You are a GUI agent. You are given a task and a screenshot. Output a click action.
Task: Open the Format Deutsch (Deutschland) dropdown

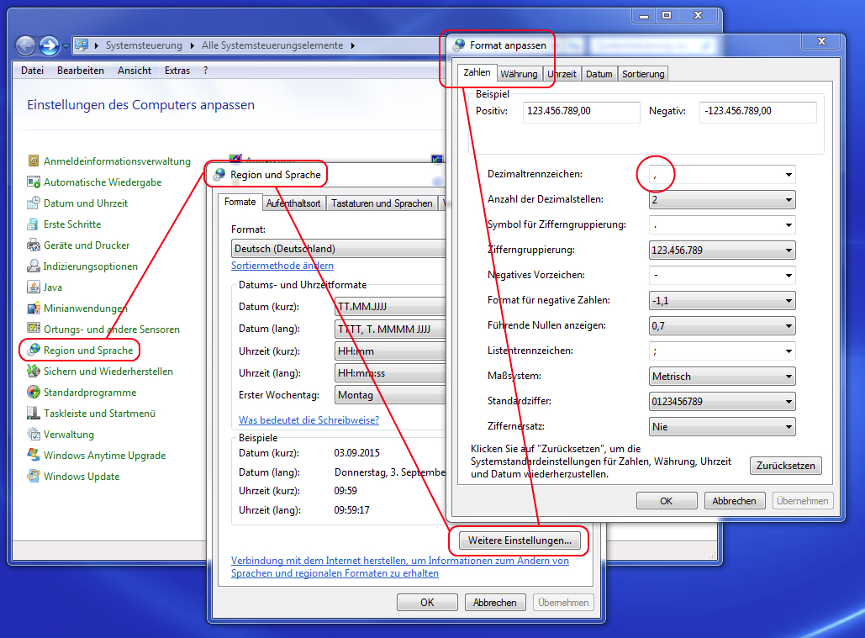[338, 249]
